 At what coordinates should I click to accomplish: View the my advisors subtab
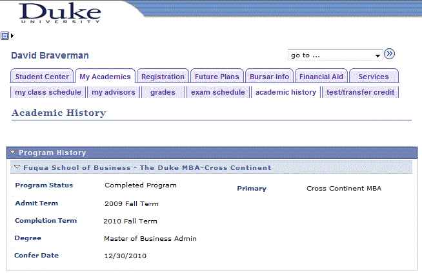pos(114,92)
